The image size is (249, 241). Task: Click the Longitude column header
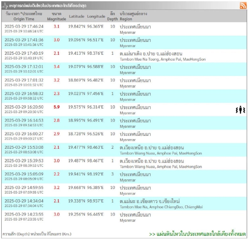(x=96, y=16)
